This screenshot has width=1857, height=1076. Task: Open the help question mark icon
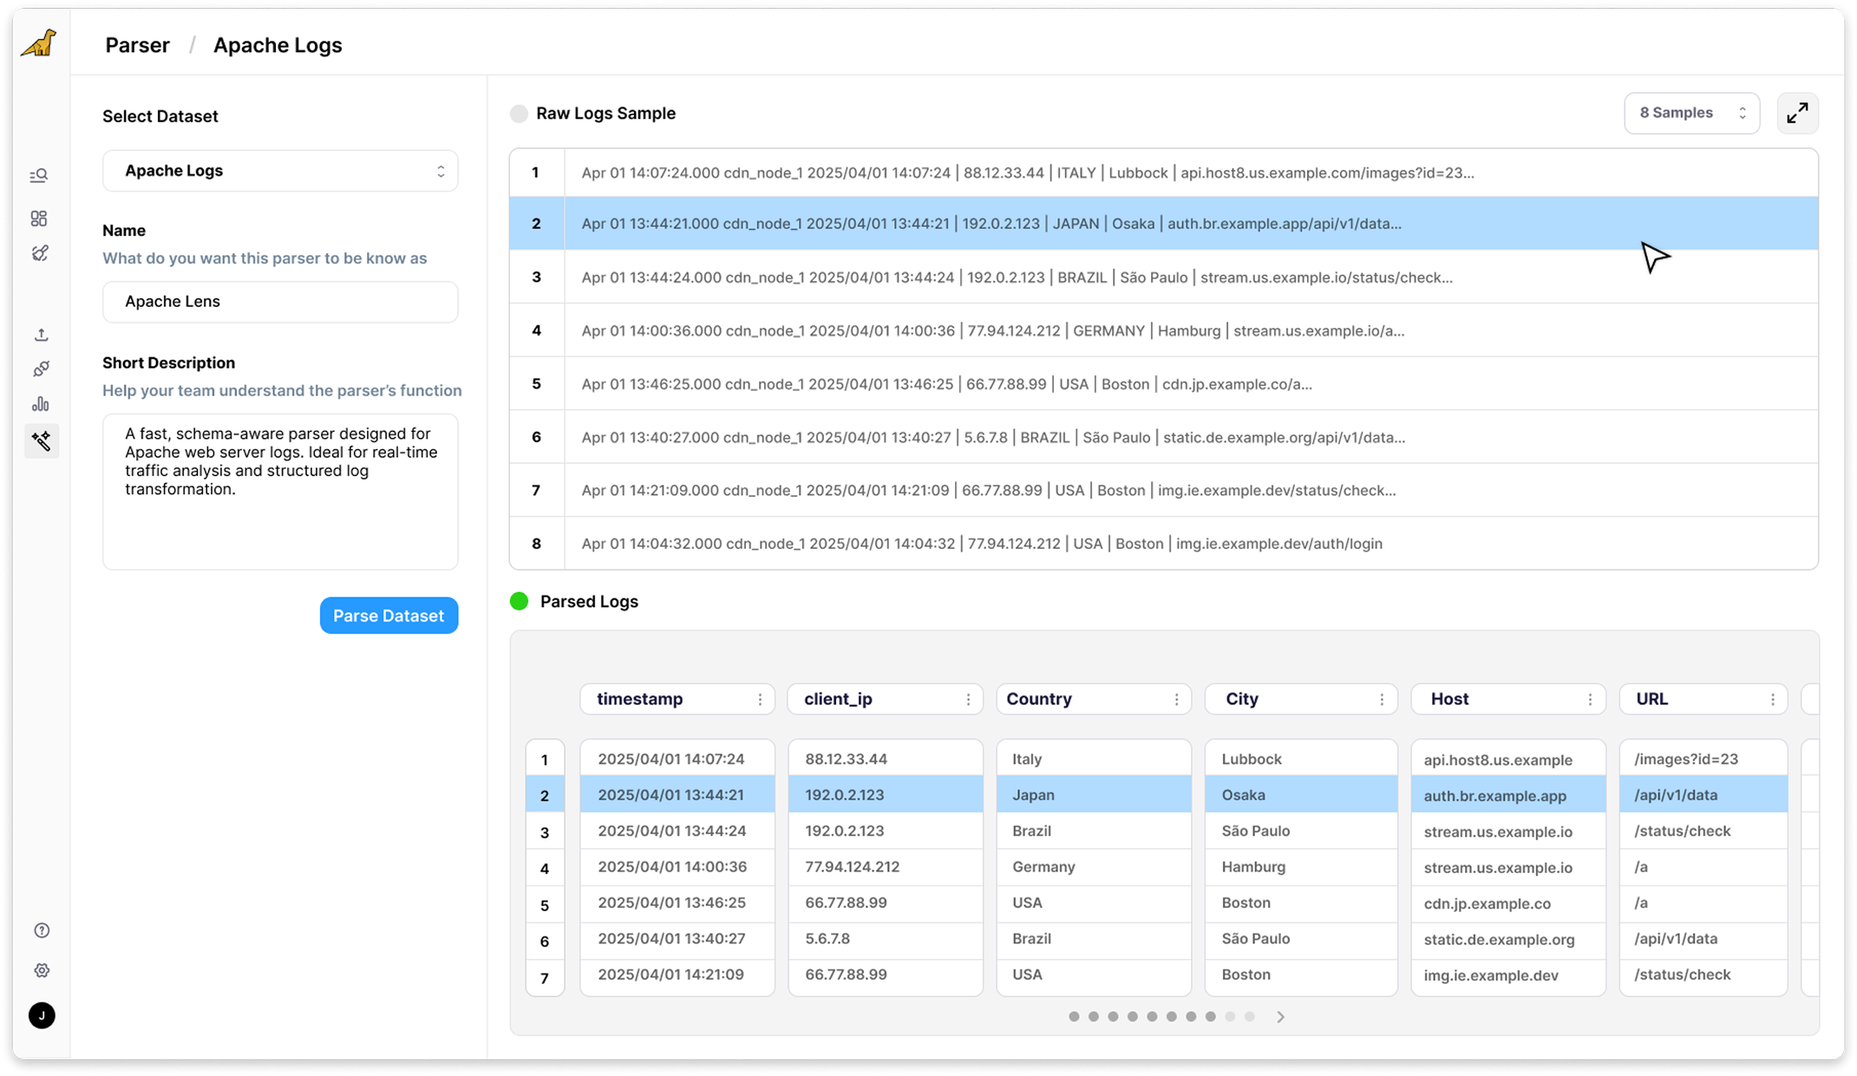point(42,930)
